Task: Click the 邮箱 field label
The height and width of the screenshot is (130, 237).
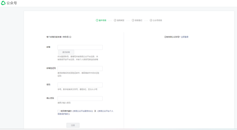Action: pos(48,47)
